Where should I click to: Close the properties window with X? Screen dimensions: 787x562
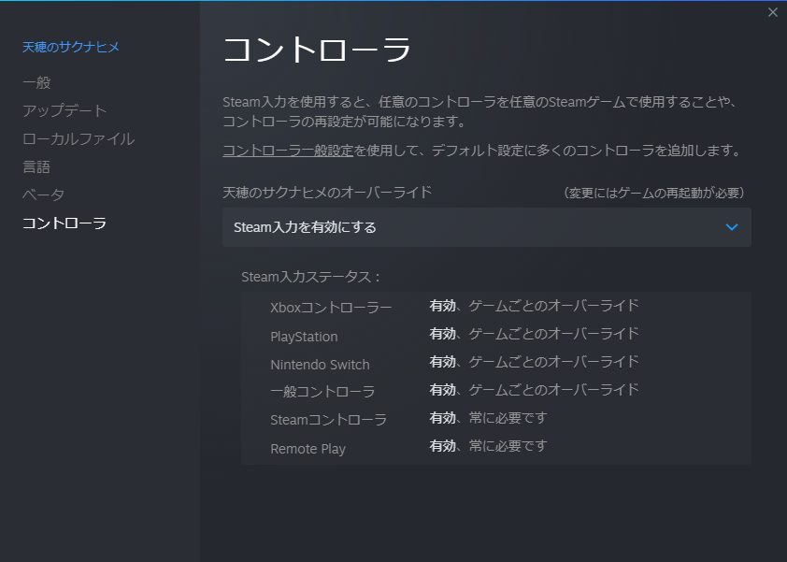[772, 12]
